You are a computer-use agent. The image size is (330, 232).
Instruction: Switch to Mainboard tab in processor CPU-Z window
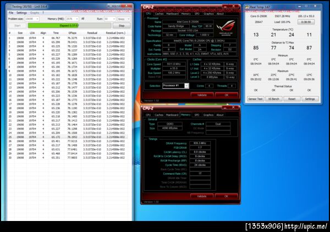172,14
